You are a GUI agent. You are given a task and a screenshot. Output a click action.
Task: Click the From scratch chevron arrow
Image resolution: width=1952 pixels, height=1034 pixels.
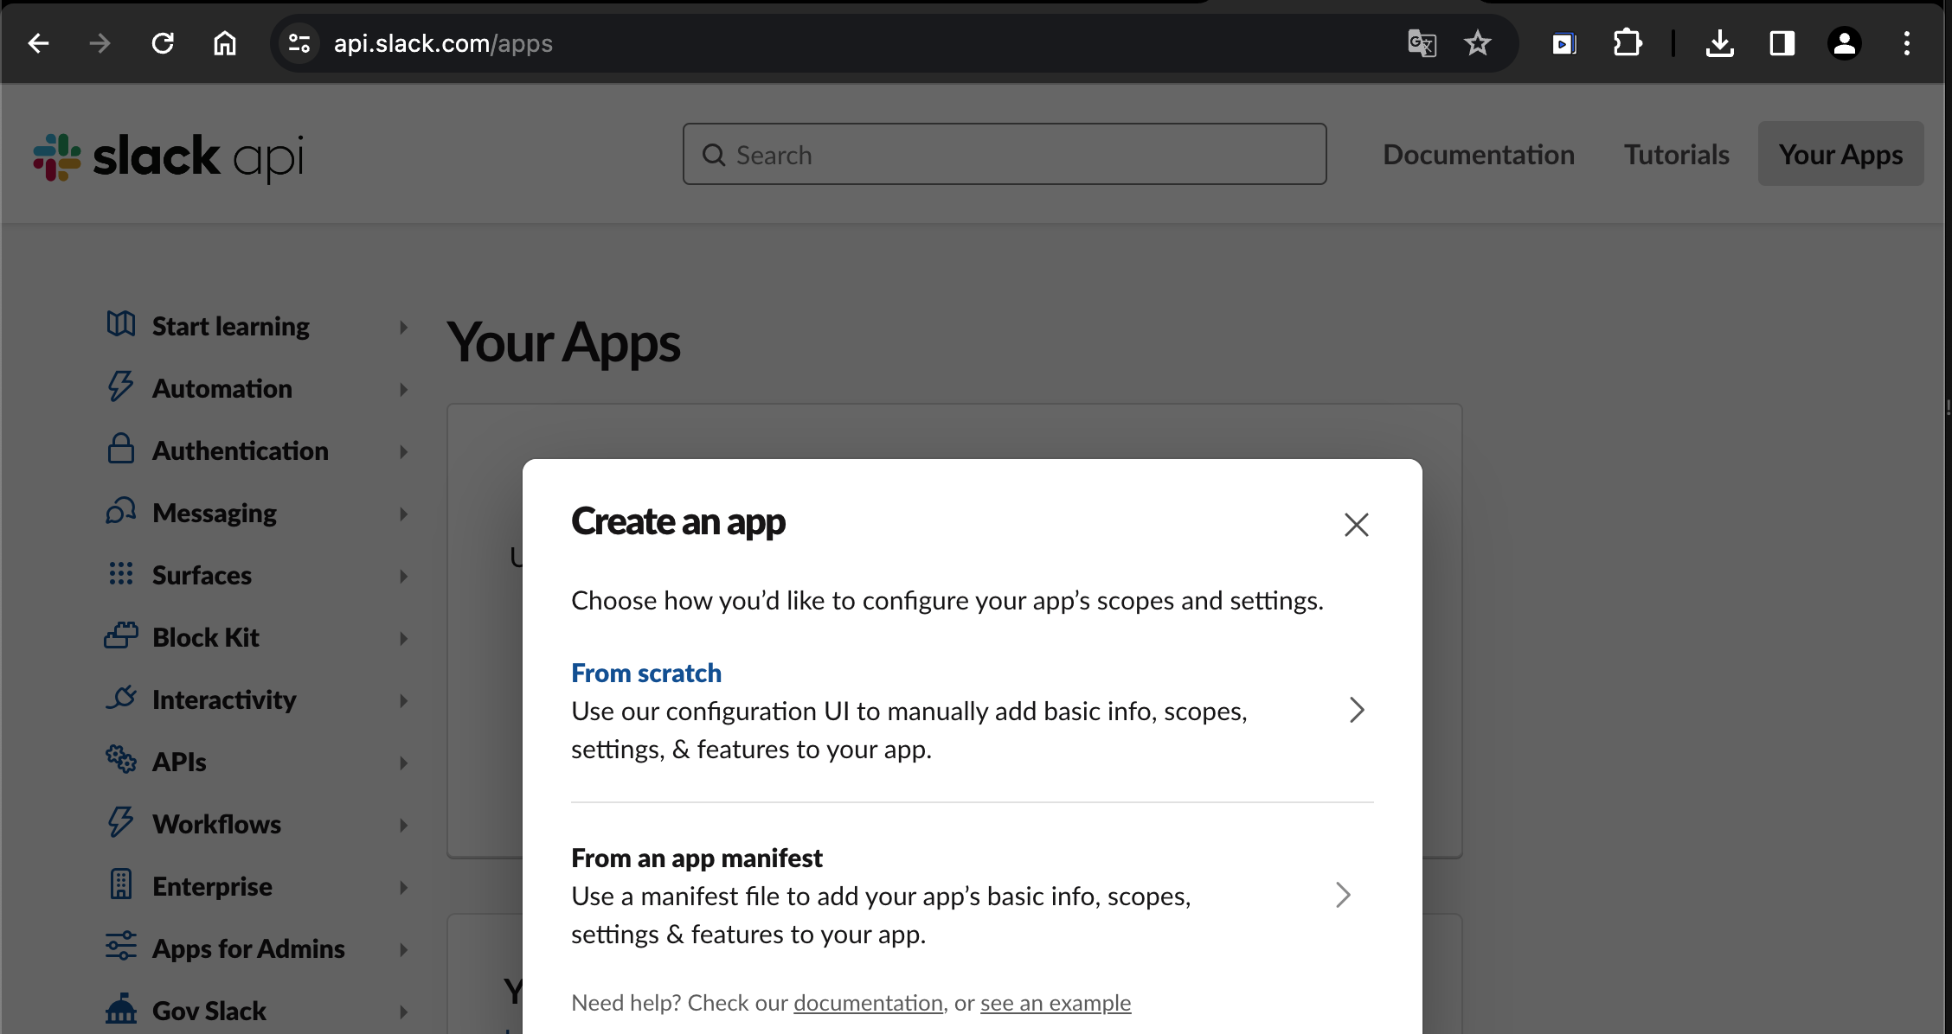click(x=1357, y=711)
